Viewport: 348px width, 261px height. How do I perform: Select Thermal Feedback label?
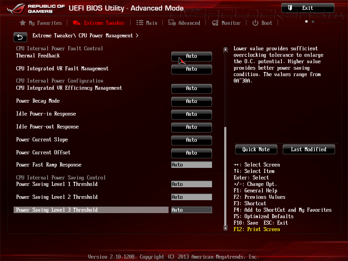tap(38, 55)
